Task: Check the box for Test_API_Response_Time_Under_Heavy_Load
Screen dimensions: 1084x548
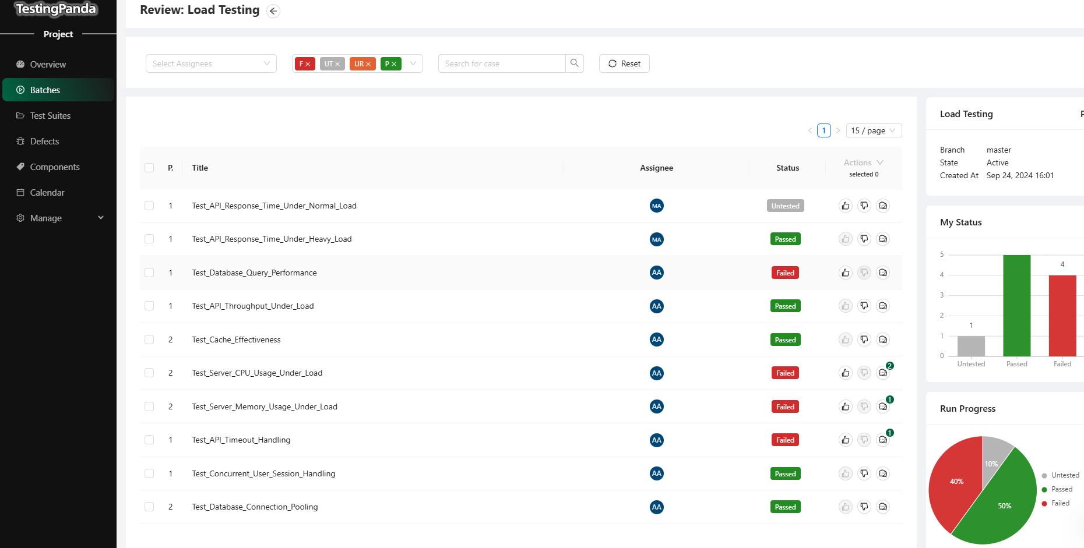Action: click(149, 239)
